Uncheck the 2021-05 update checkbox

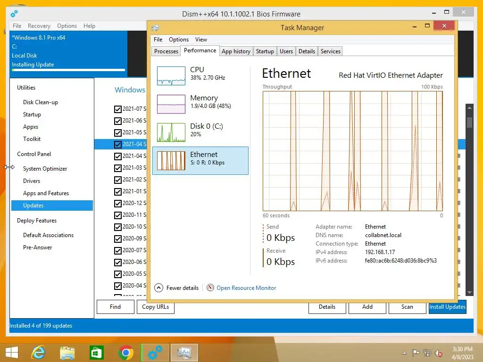(x=117, y=132)
